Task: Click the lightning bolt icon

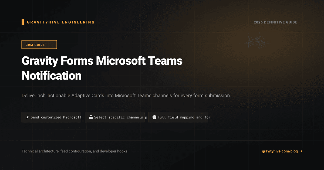Action: (28, 117)
